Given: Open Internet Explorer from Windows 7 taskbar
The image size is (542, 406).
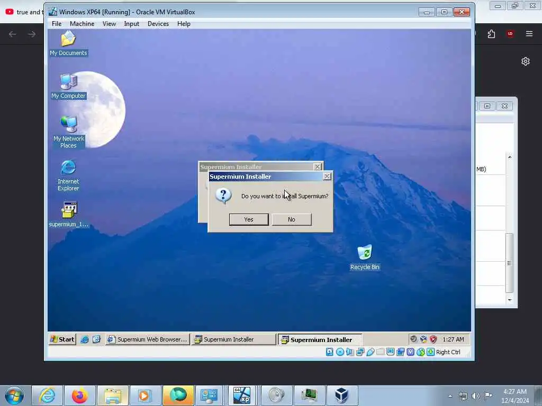Looking at the screenshot, I should 47,395.
